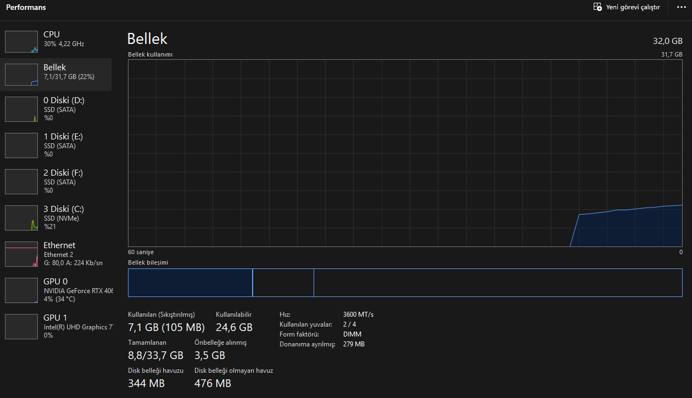Viewport: 692px width, 398px height.
Task: Select the 0 Diski (D:) graph thumbnail
Action: pos(22,109)
